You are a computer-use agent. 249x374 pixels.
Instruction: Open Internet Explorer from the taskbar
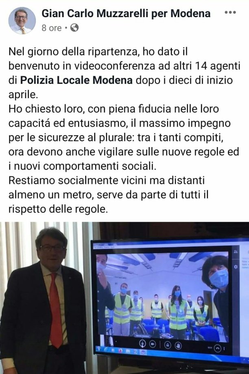(107, 349)
